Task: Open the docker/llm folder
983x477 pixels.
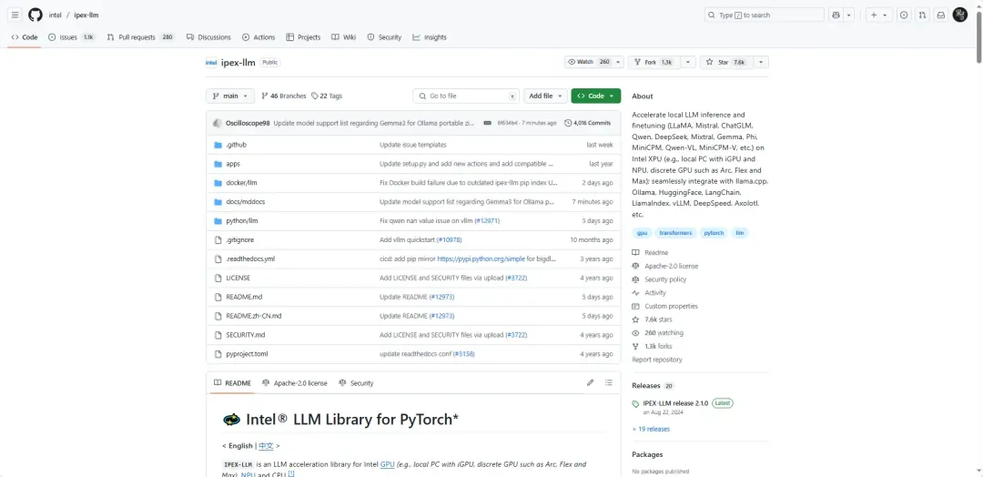Action: [x=242, y=182]
